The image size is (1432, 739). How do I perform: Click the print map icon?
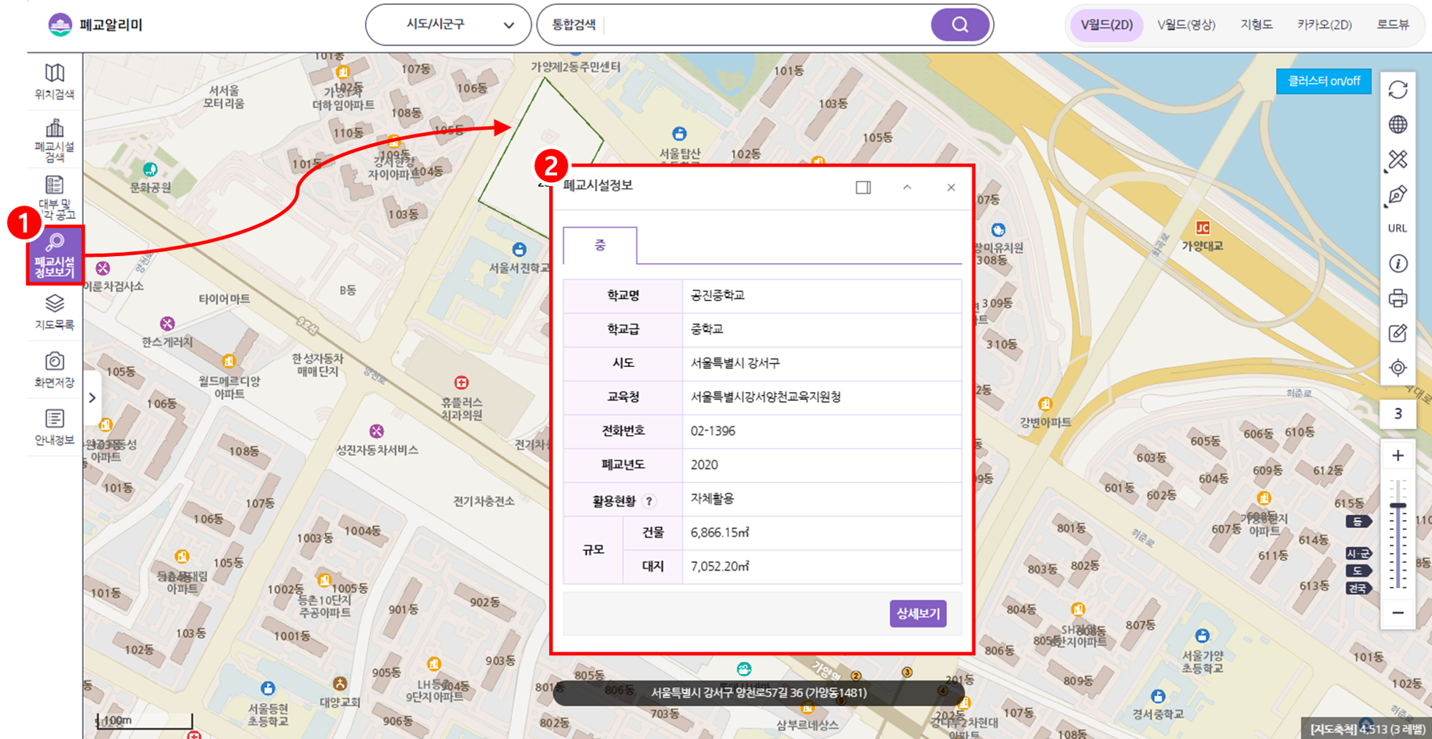1398,298
